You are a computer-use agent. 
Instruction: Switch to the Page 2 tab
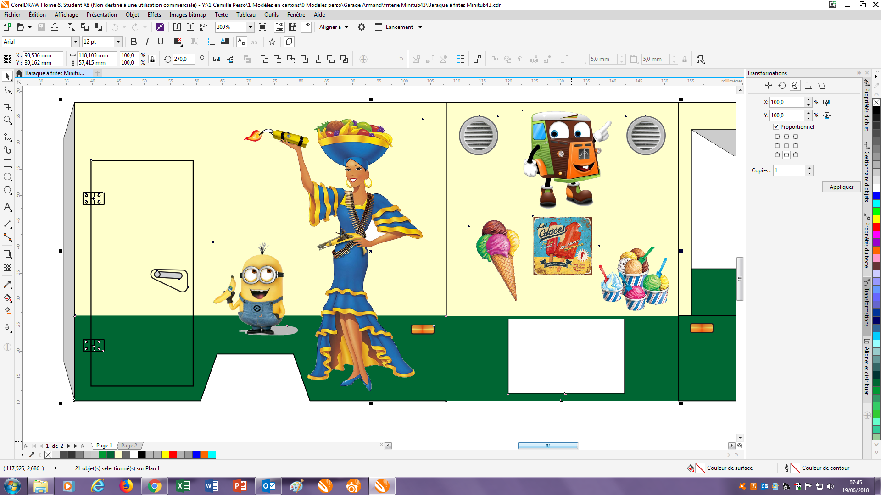point(129,445)
